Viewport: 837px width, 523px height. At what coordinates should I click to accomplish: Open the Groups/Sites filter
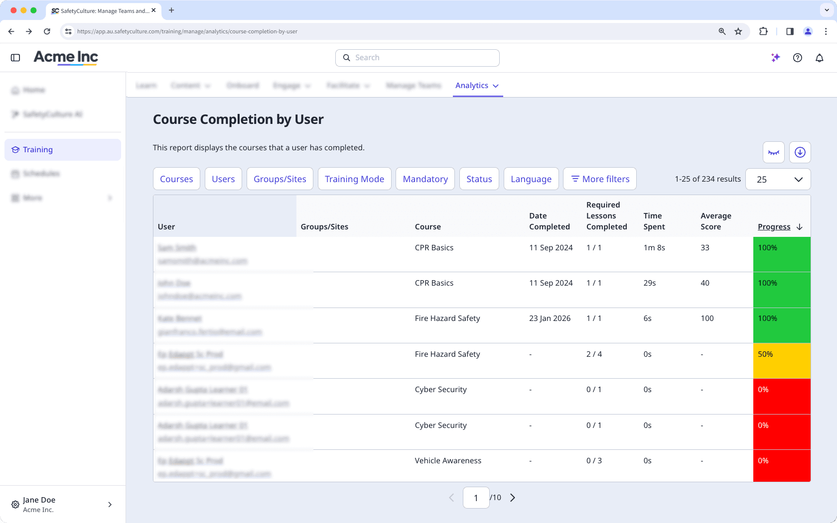point(280,179)
